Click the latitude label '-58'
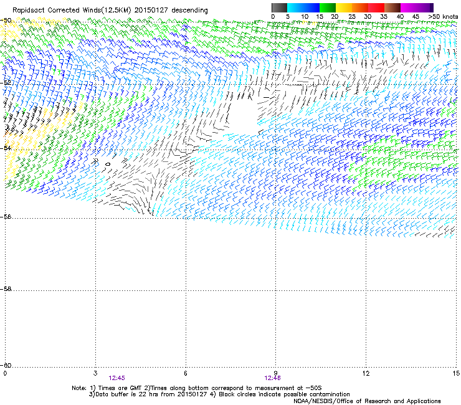The height and width of the screenshot is (405, 461). (6, 289)
